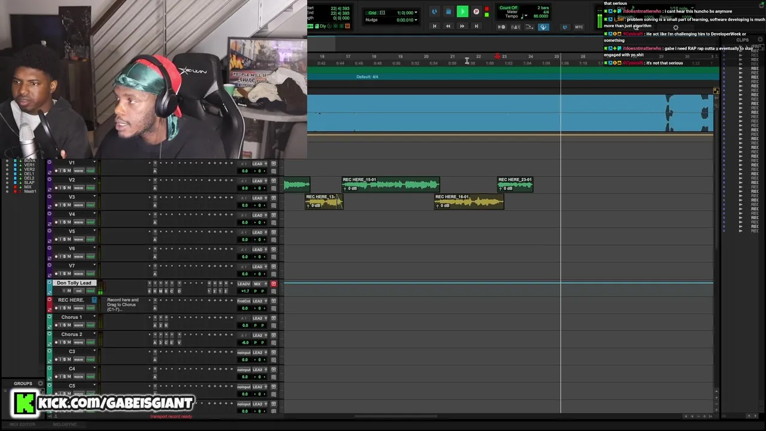Viewport: 766px width, 431px height.
Task: Open insert R on Chorus 1 track
Action: tap(166, 325)
